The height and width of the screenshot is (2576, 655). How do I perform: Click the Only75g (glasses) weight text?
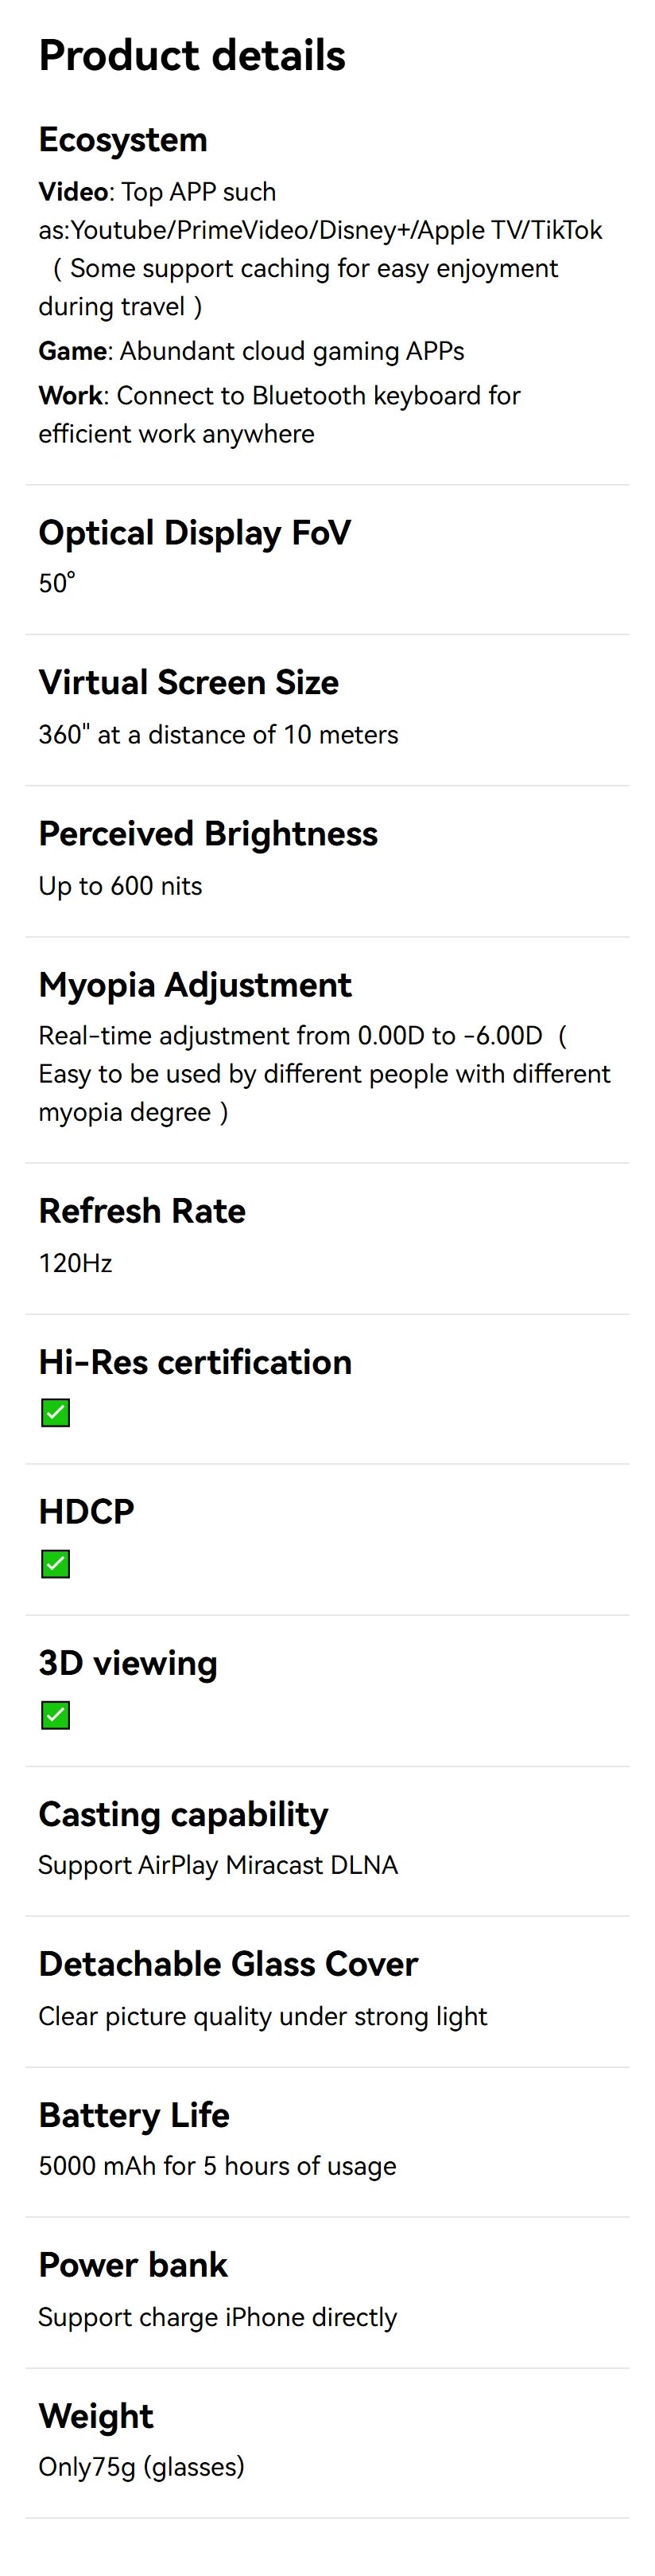141,2467
